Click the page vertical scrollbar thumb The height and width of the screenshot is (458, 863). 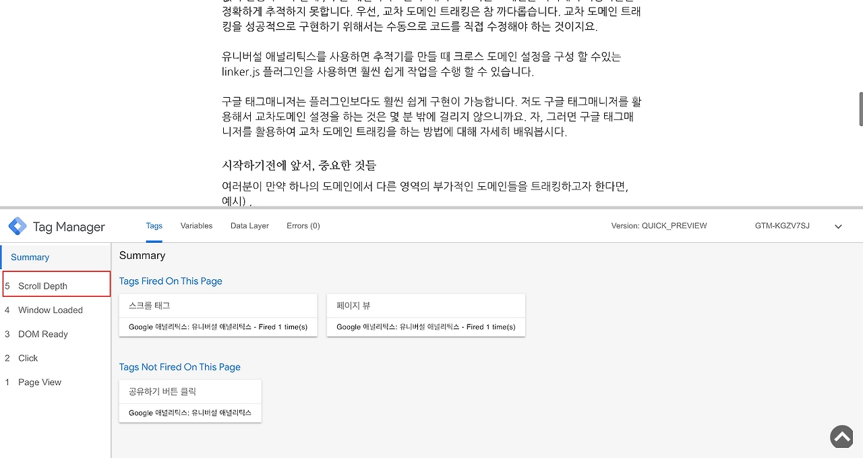pyautogui.click(x=860, y=109)
